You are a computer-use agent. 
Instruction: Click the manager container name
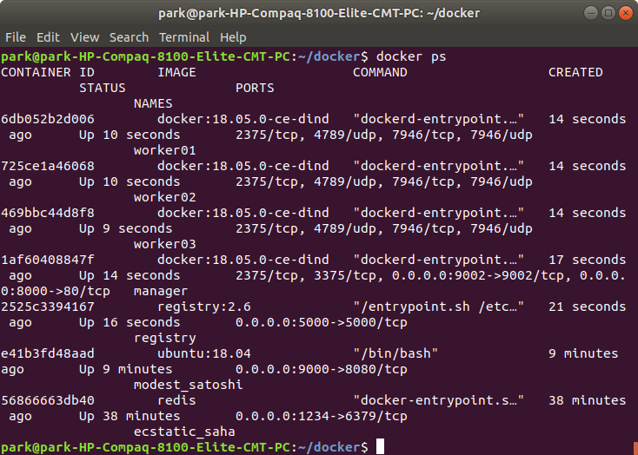click(x=161, y=291)
